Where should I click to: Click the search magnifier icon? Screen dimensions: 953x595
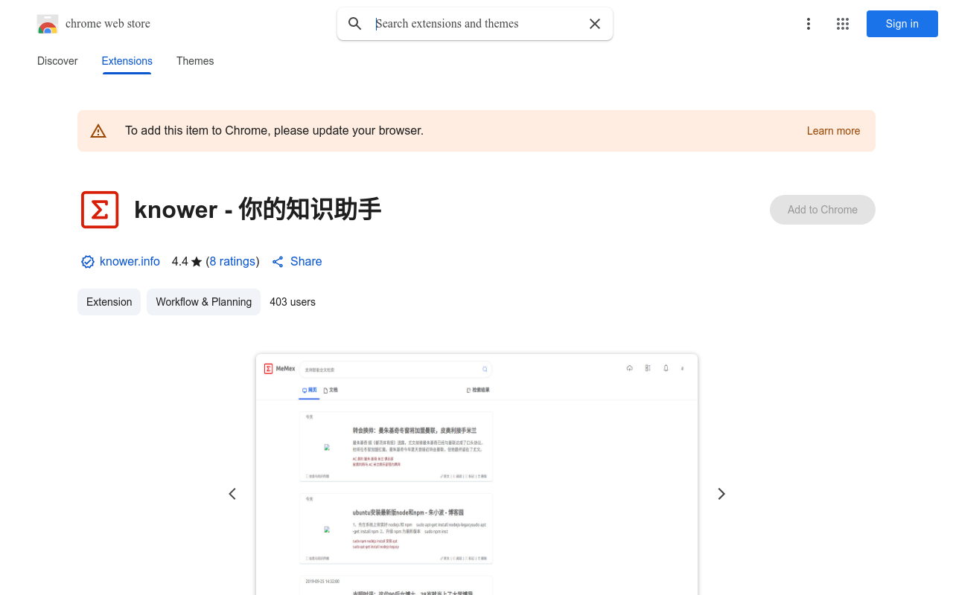[355, 24]
